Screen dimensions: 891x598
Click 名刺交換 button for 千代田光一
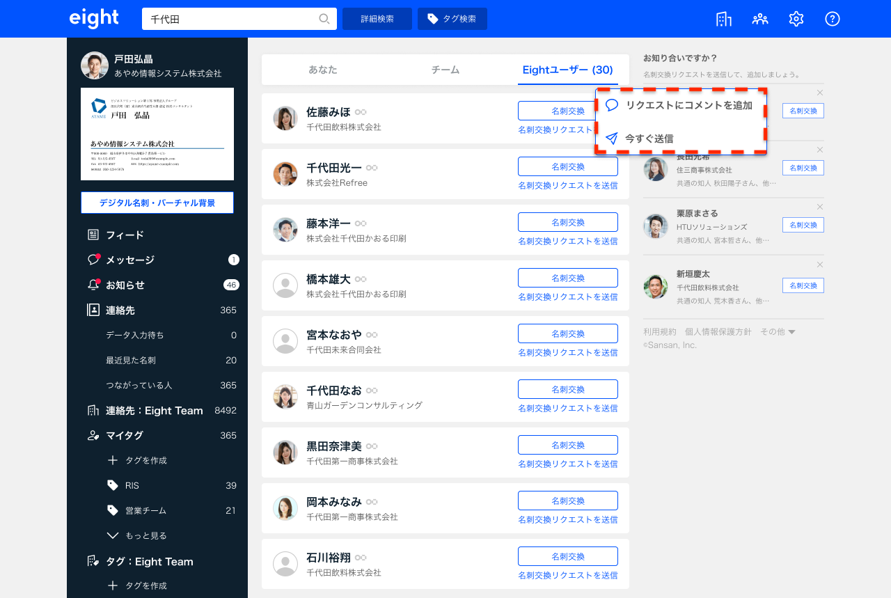567,166
